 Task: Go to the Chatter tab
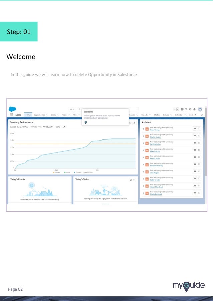click(157, 115)
